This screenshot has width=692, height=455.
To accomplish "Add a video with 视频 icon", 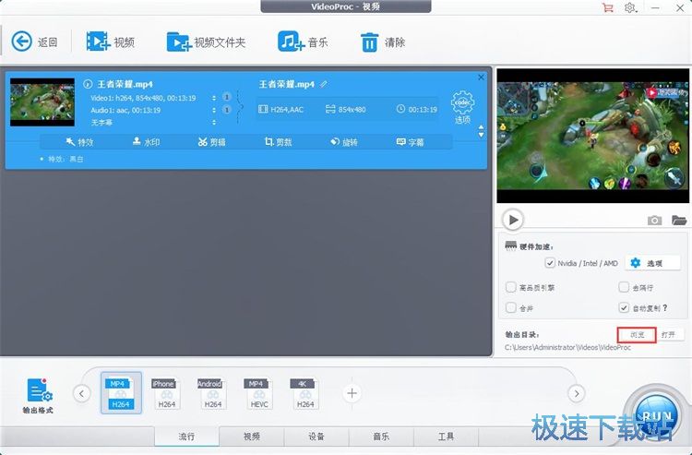I will (x=98, y=42).
